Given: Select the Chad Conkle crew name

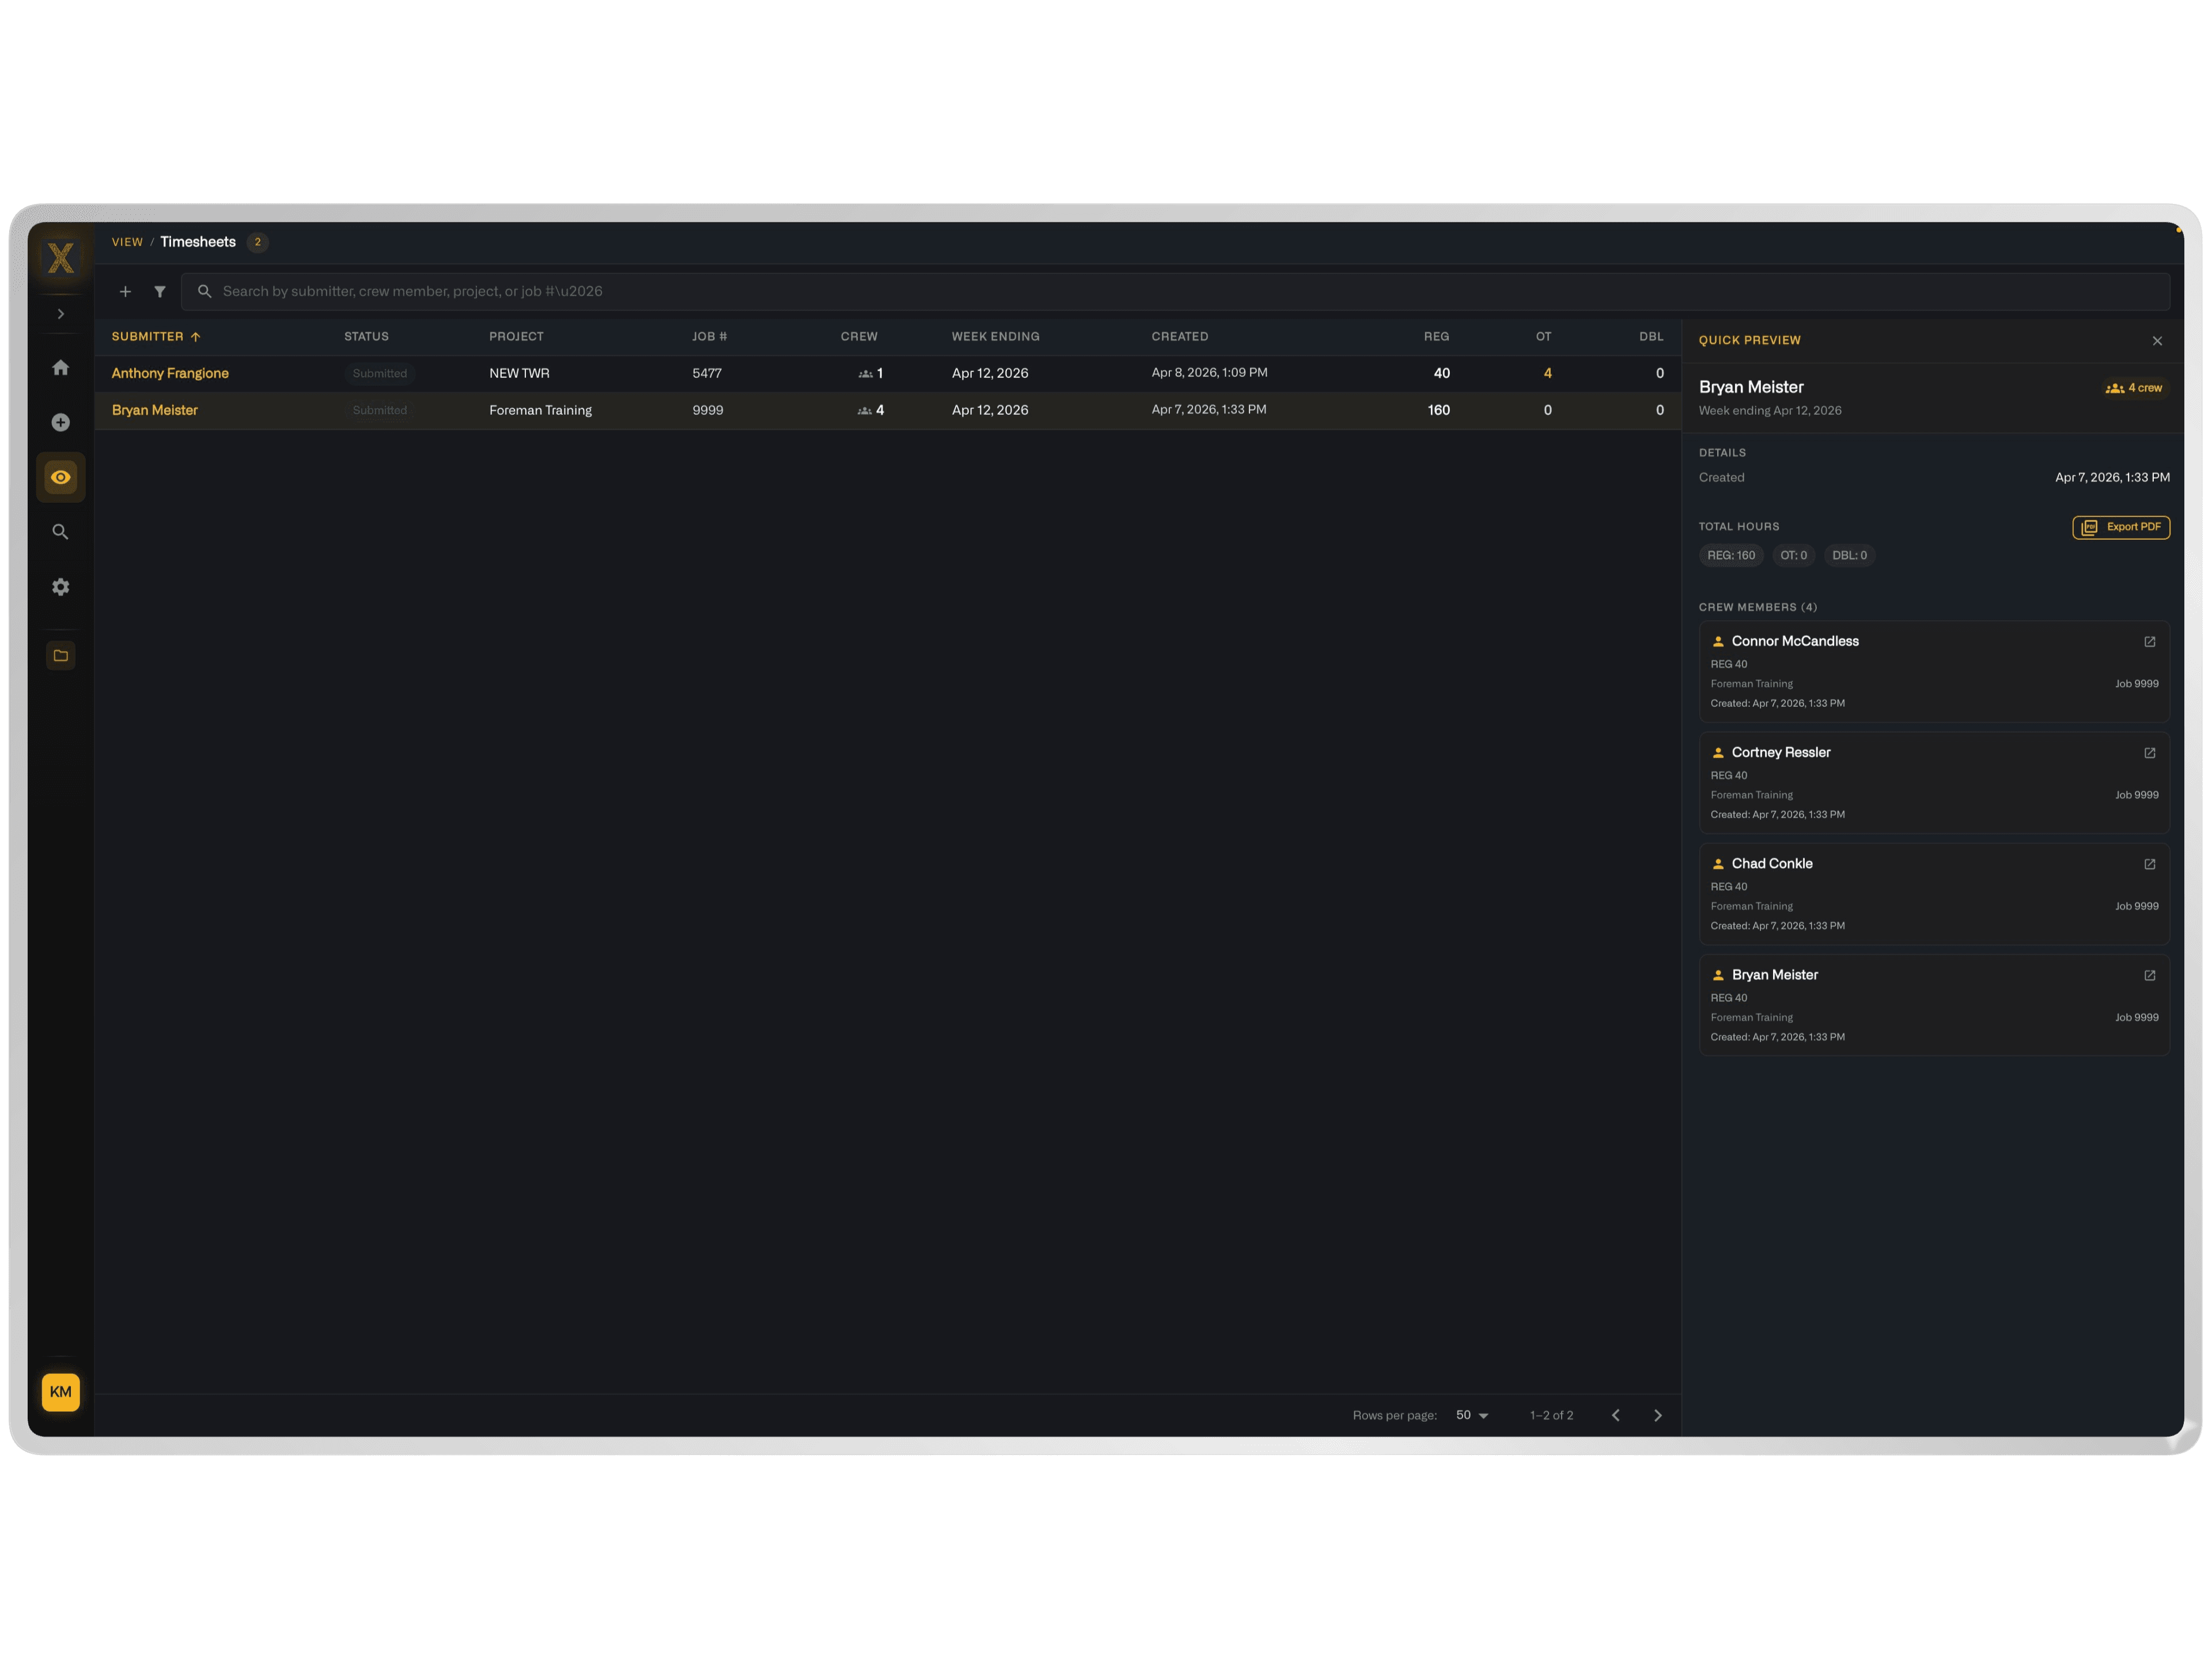Looking at the screenshot, I should (1772, 863).
